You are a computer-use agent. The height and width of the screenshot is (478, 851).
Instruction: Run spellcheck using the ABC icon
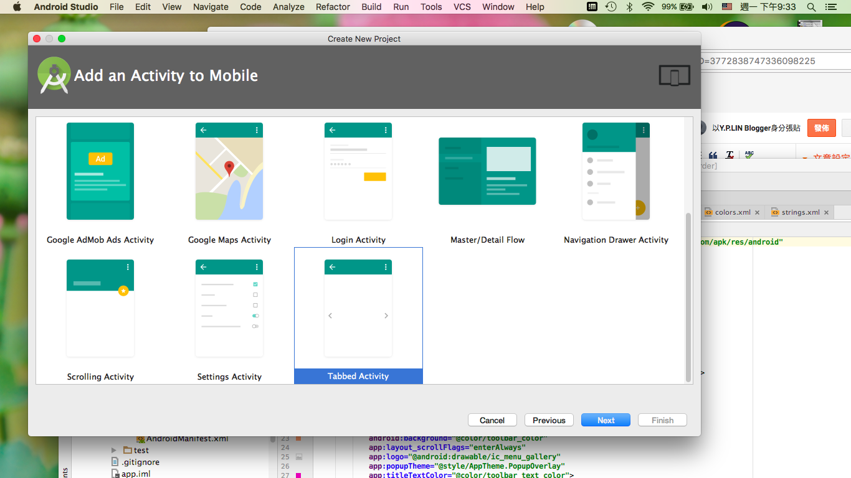(x=748, y=154)
